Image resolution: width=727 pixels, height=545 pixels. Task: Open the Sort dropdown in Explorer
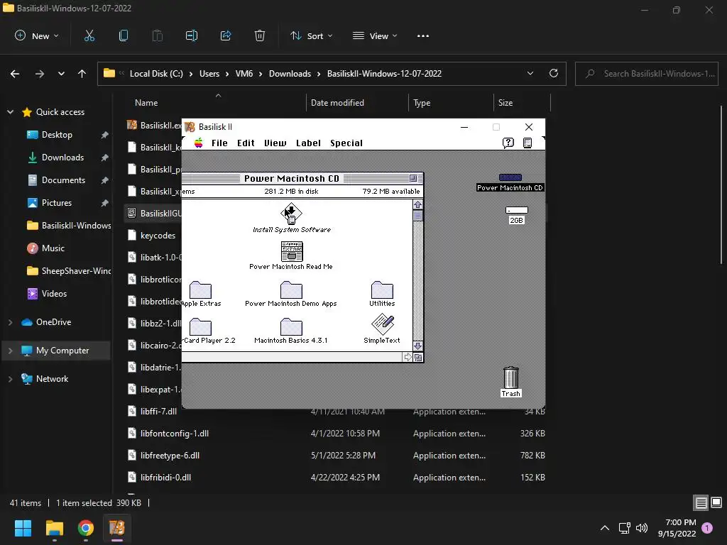click(311, 35)
